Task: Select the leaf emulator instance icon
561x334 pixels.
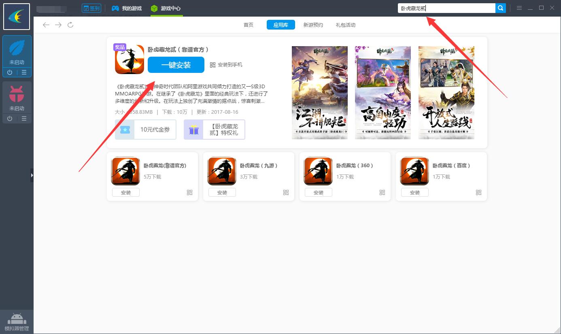Action: (x=17, y=48)
